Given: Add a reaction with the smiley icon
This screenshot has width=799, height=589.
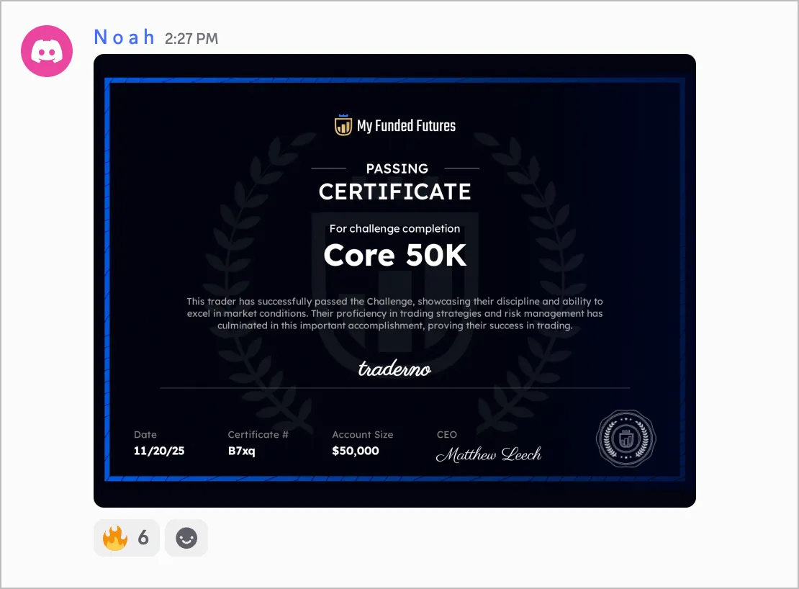Looking at the screenshot, I should (x=186, y=538).
